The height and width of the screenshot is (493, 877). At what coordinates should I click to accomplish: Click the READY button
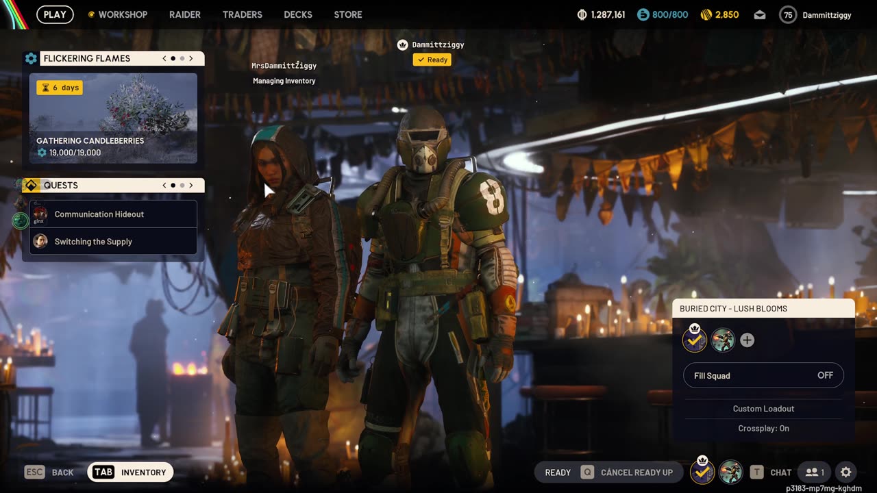click(558, 472)
